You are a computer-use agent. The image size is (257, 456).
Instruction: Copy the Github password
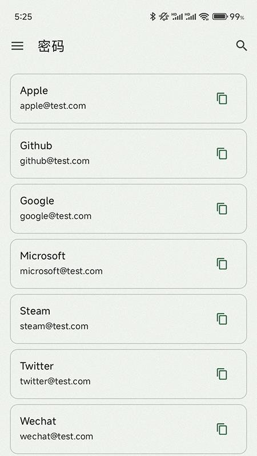(222, 153)
